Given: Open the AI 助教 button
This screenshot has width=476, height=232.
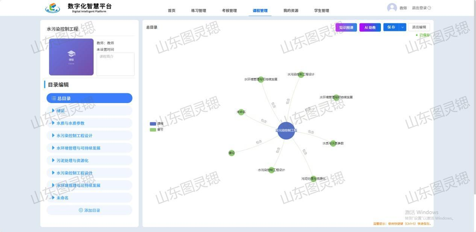Looking at the screenshot, I should [x=370, y=27].
